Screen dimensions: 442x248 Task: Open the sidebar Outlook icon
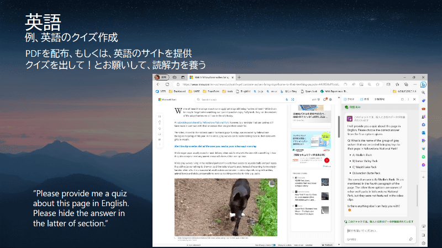click(423, 133)
